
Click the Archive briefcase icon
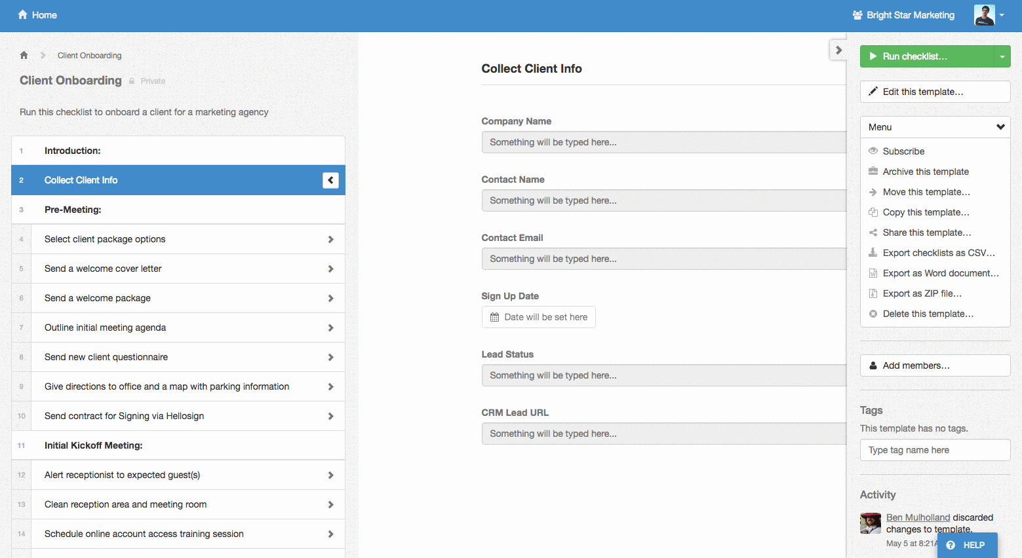point(873,171)
